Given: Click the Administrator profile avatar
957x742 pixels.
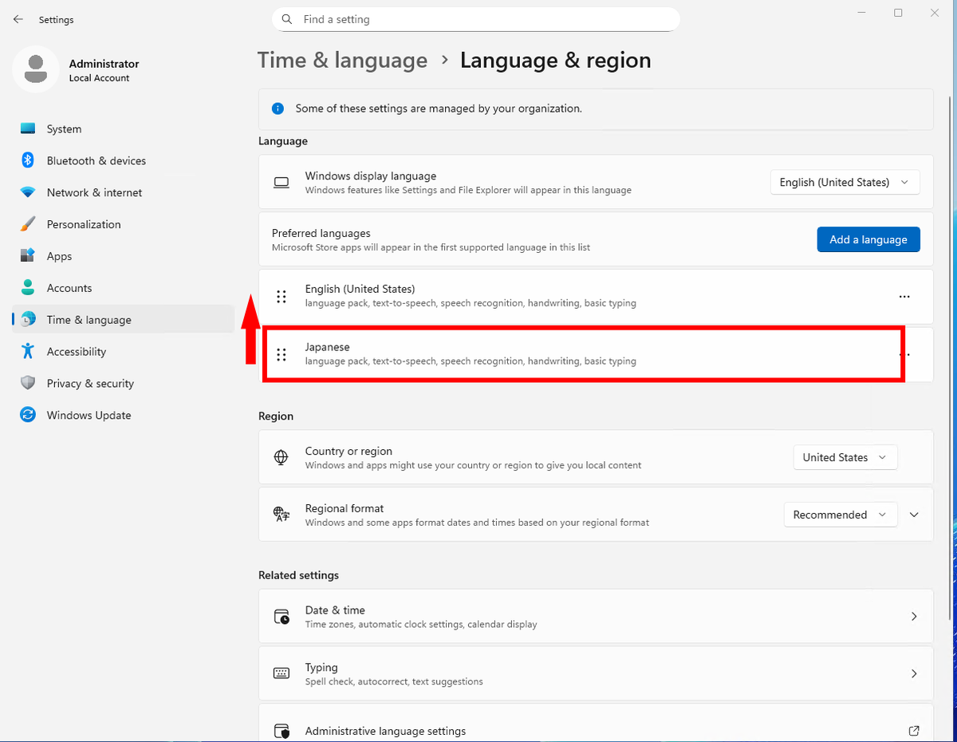Looking at the screenshot, I should click(35, 69).
